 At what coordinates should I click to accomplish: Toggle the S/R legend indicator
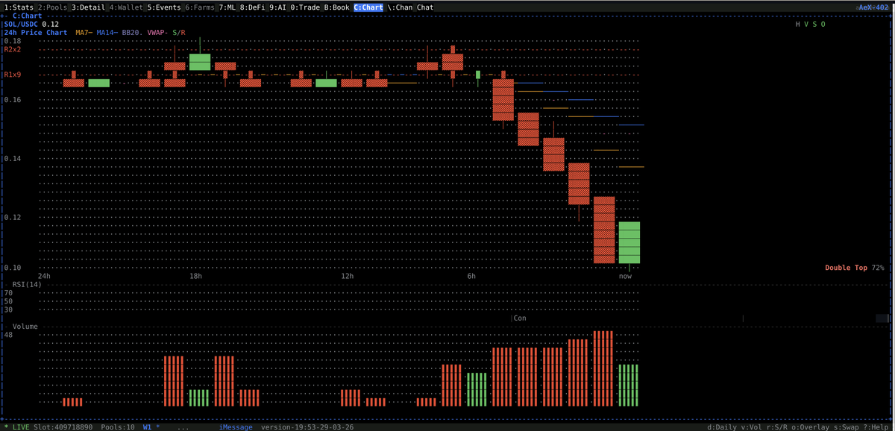point(180,33)
